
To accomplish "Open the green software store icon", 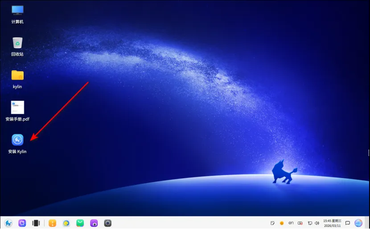I will [80, 223].
